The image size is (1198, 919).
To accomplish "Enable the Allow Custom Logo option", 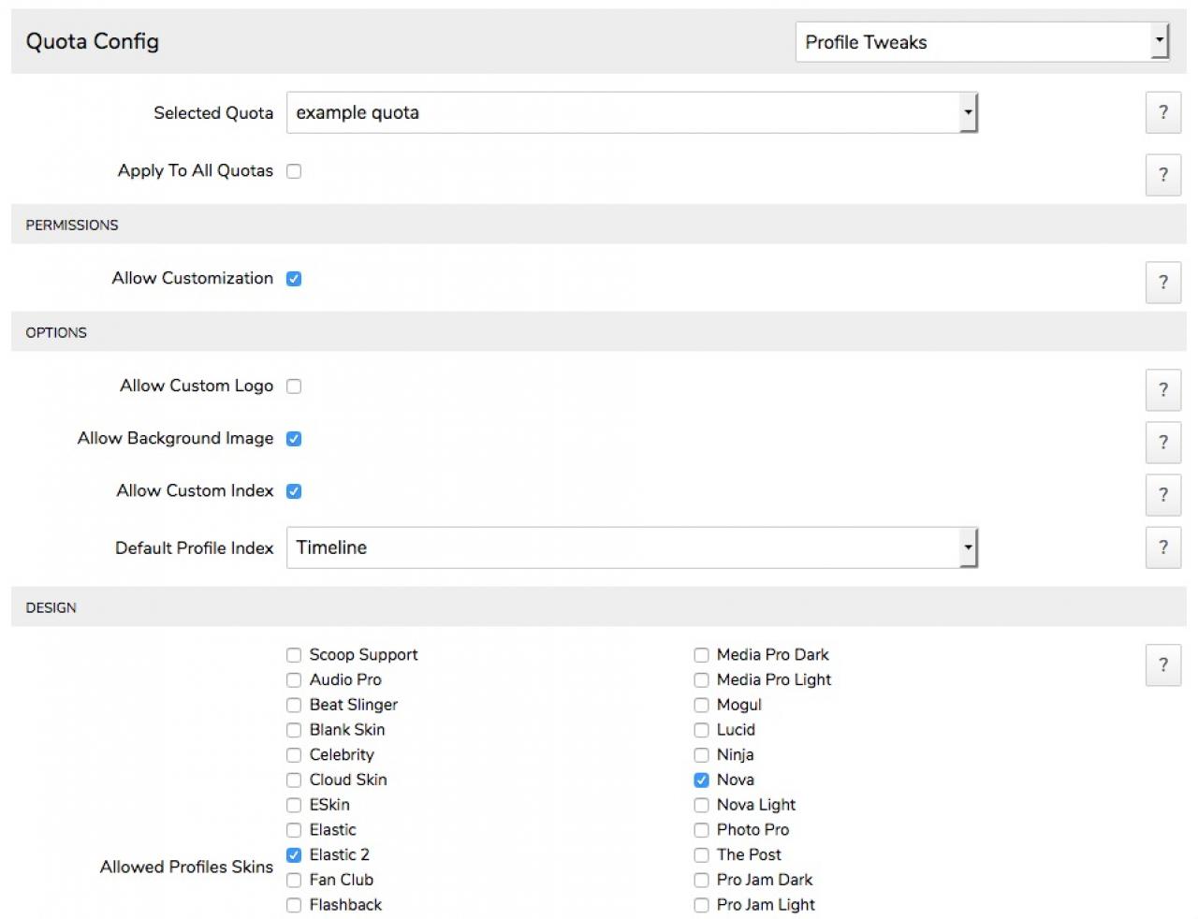I will [x=294, y=387].
